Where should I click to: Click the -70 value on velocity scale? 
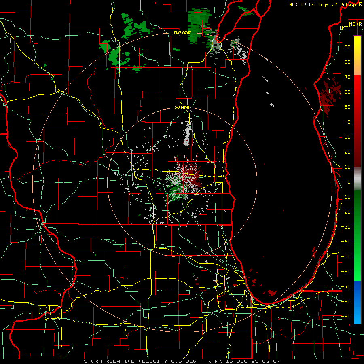[346, 287]
